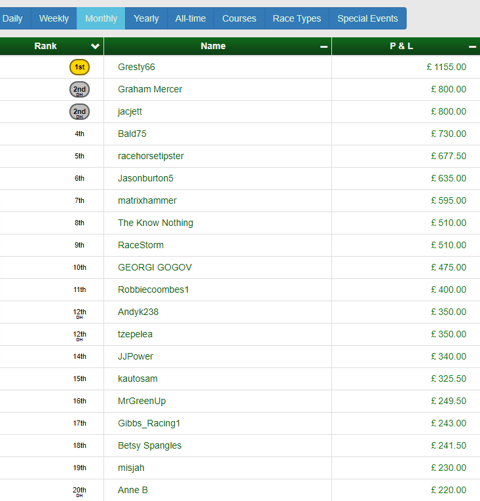Click the £ 340.00 amount
This screenshot has width=480, height=501.
click(449, 356)
